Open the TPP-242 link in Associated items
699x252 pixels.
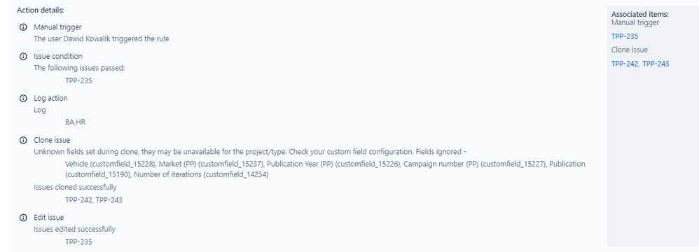[x=625, y=64]
